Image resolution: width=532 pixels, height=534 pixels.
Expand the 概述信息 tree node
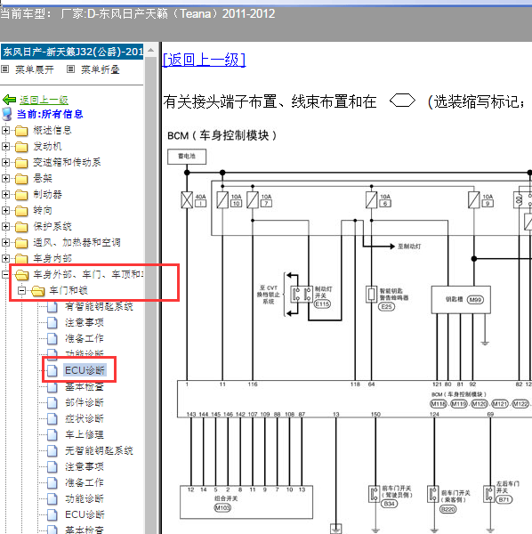pyautogui.click(x=5, y=130)
